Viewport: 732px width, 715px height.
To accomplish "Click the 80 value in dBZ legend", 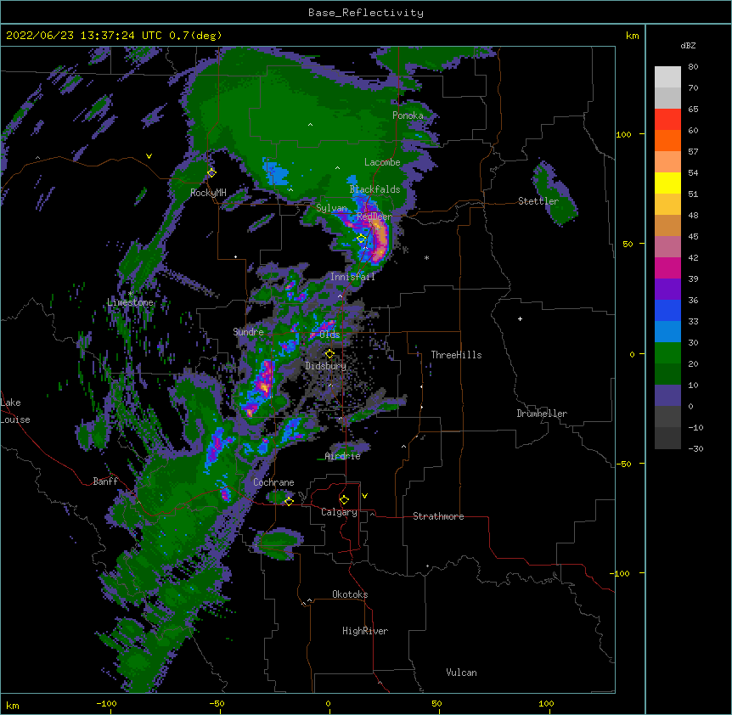I will pos(693,67).
